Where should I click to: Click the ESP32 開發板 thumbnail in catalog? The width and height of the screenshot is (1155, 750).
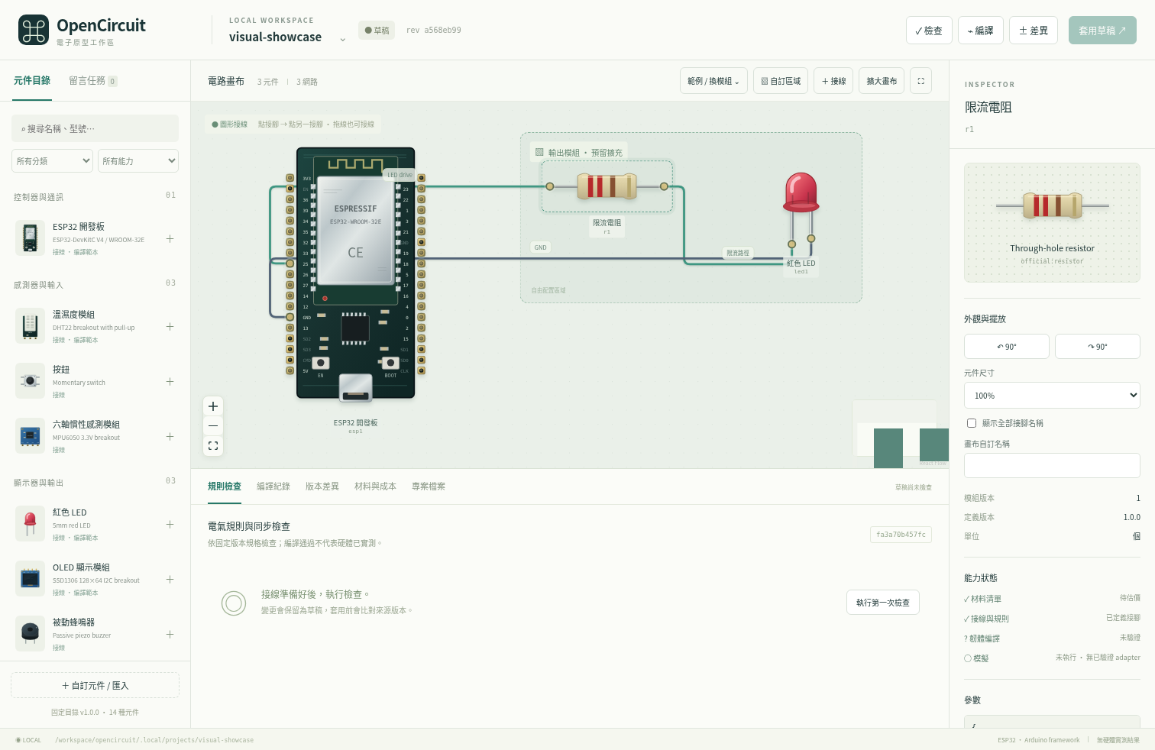(30, 238)
